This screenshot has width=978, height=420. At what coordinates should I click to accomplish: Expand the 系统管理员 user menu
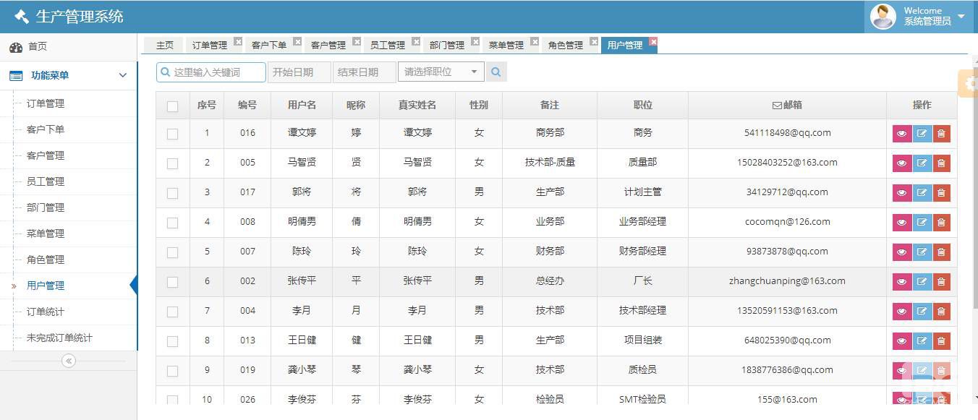pyautogui.click(x=961, y=16)
